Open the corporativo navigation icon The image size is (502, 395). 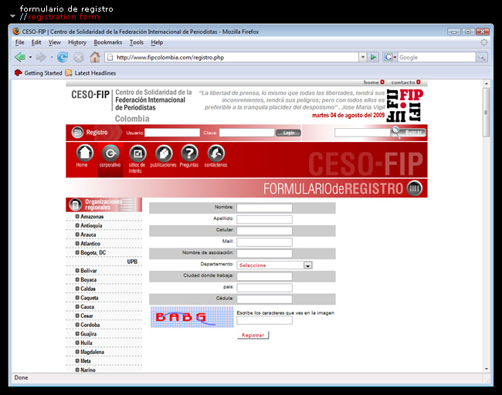click(x=110, y=154)
